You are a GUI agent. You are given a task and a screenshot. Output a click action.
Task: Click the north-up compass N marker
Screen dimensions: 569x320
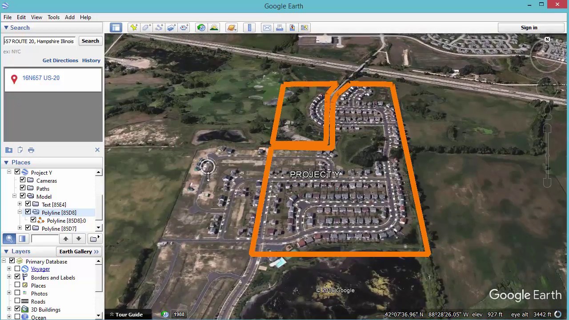[547, 40]
